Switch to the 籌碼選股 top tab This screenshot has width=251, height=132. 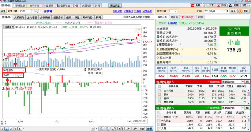pyautogui.click(x=20, y=5)
